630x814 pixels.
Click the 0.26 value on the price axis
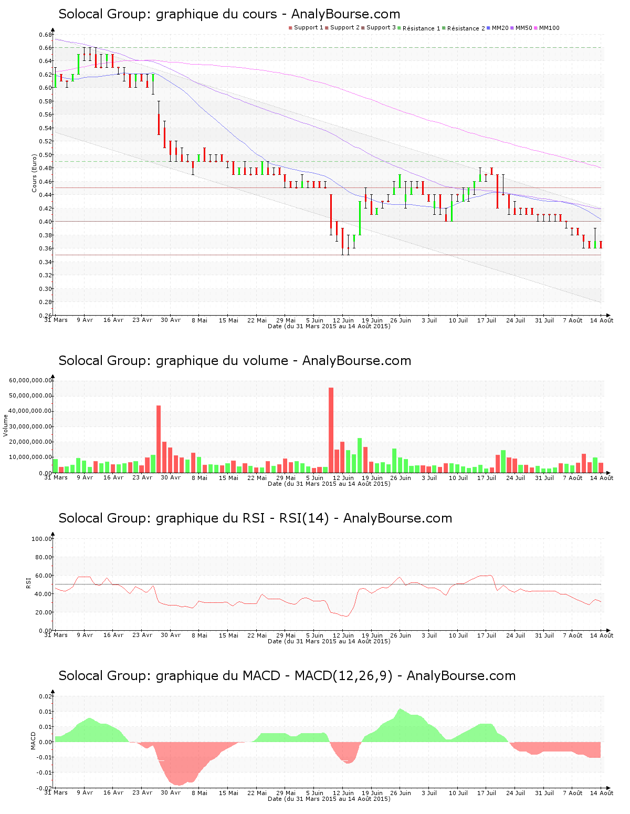[45, 315]
